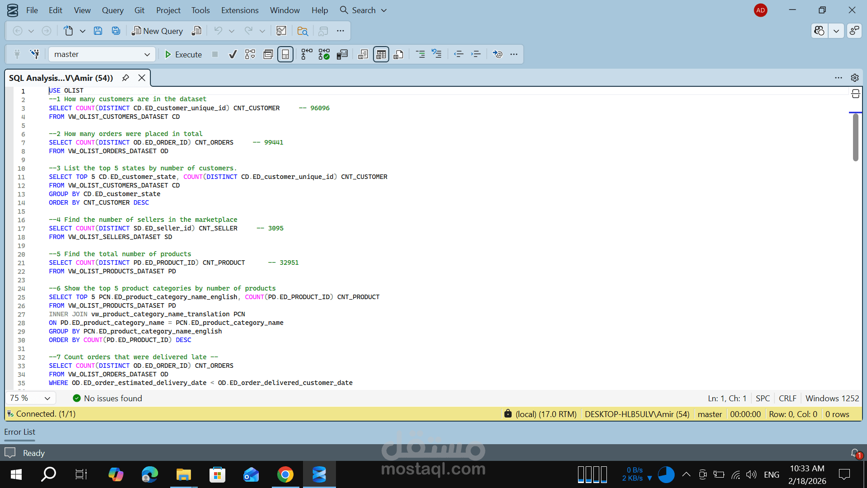
Task: Expand the 75 % zoom dropdown
Action: 47,398
